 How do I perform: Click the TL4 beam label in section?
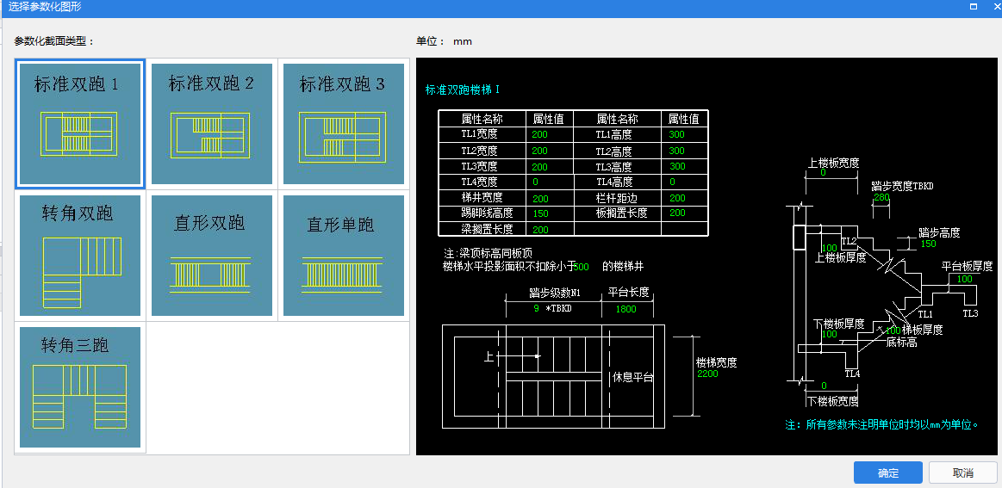(852, 374)
